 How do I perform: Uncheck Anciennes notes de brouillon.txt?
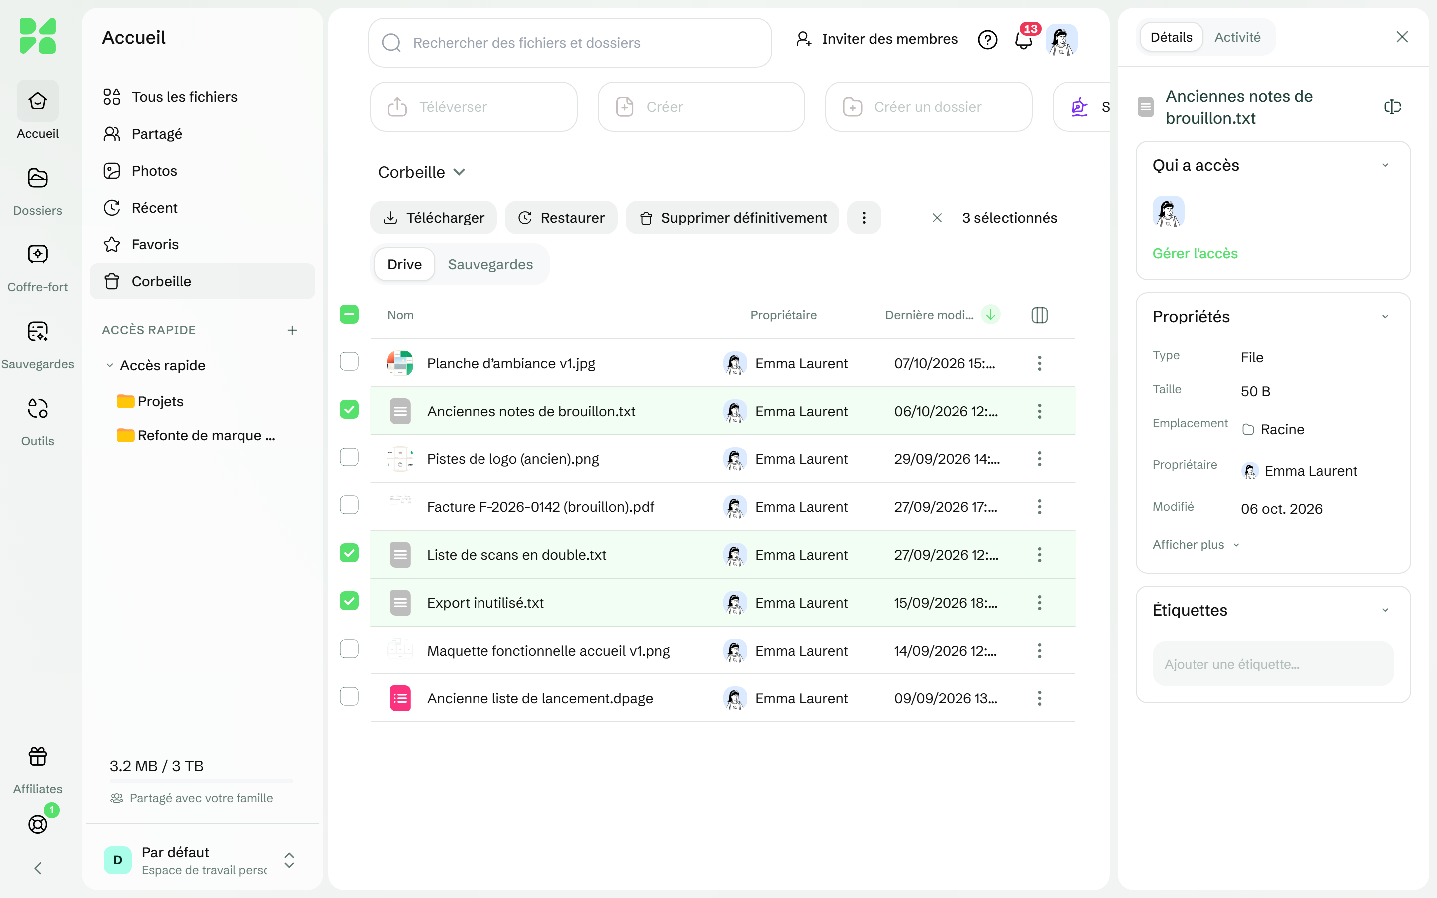pyautogui.click(x=349, y=410)
